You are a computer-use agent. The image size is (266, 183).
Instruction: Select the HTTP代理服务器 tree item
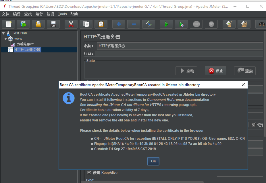tap(28, 50)
